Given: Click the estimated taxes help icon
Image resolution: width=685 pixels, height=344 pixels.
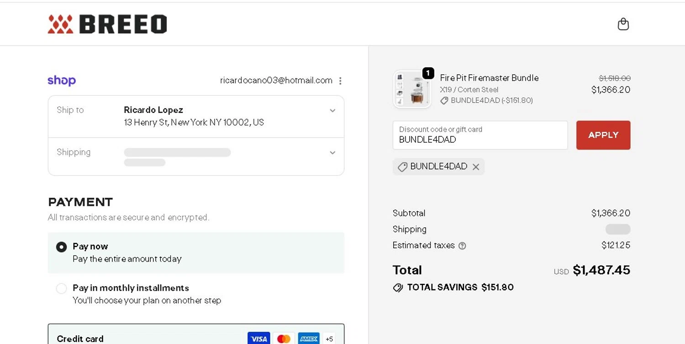Looking at the screenshot, I should click(x=462, y=246).
